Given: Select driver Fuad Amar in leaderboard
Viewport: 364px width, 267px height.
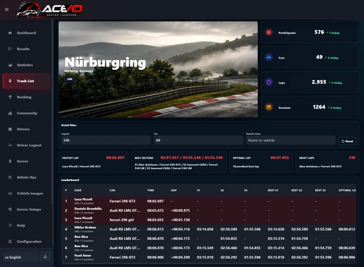Looking at the screenshot, I should pos(83,256).
